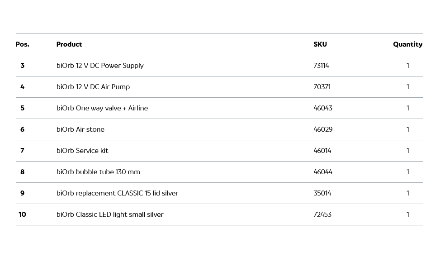This screenshot has height=267, width=440.
Task: Click 'biOrb replacement CLASSIC 15 lid silver'
Action: 117,193
